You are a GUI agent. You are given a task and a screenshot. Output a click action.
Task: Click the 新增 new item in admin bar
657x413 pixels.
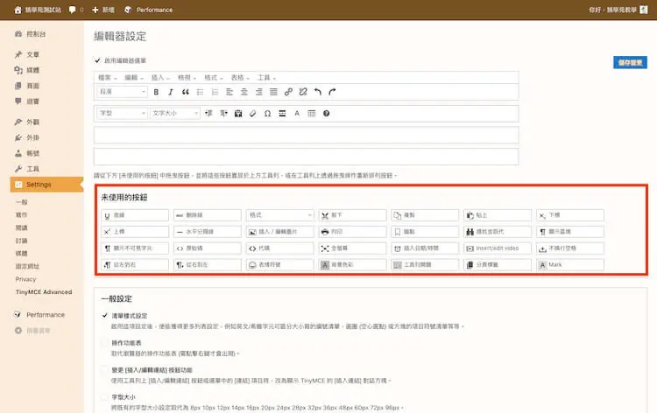click(x=103, y=10)
